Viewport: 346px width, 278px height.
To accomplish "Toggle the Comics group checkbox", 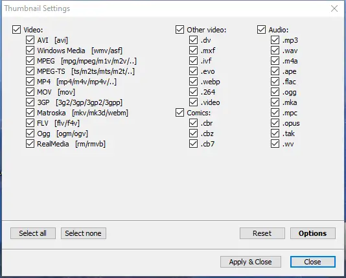I will point(180,113).
